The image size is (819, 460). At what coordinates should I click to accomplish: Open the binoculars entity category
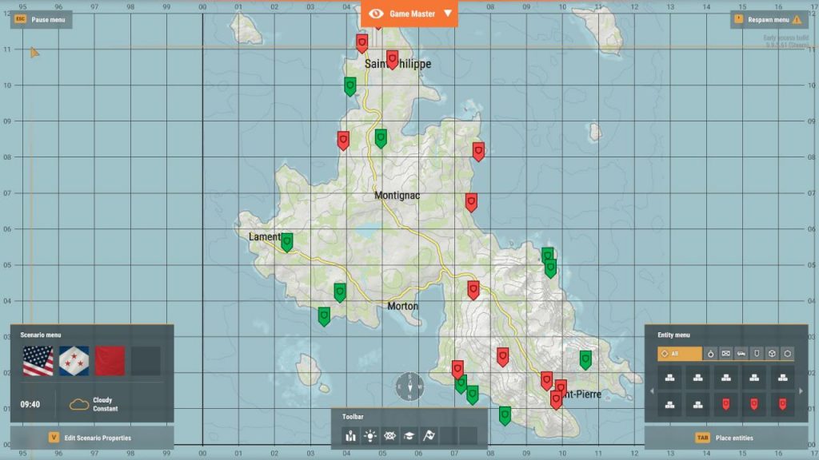pos(725,353)
